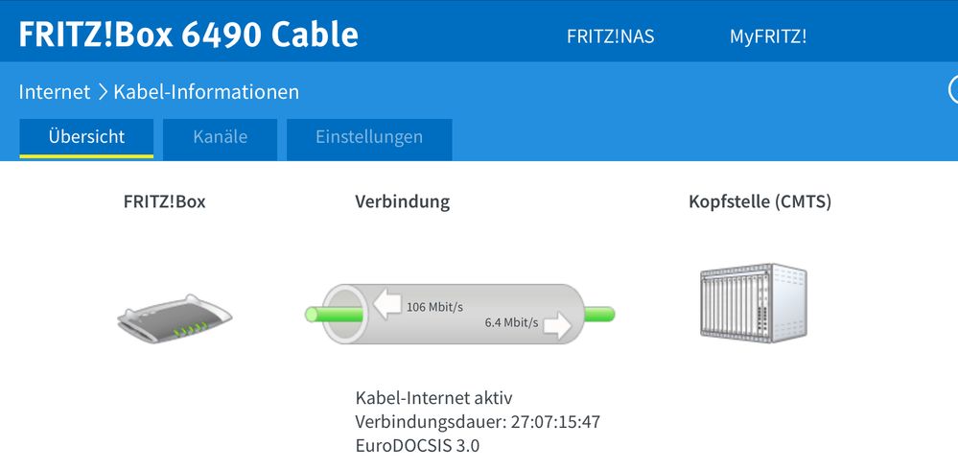Viewport: 958px width, 470px height.
Task: Click the FRITZ!Box 6490 Cable title
Action: coord(189,35)
